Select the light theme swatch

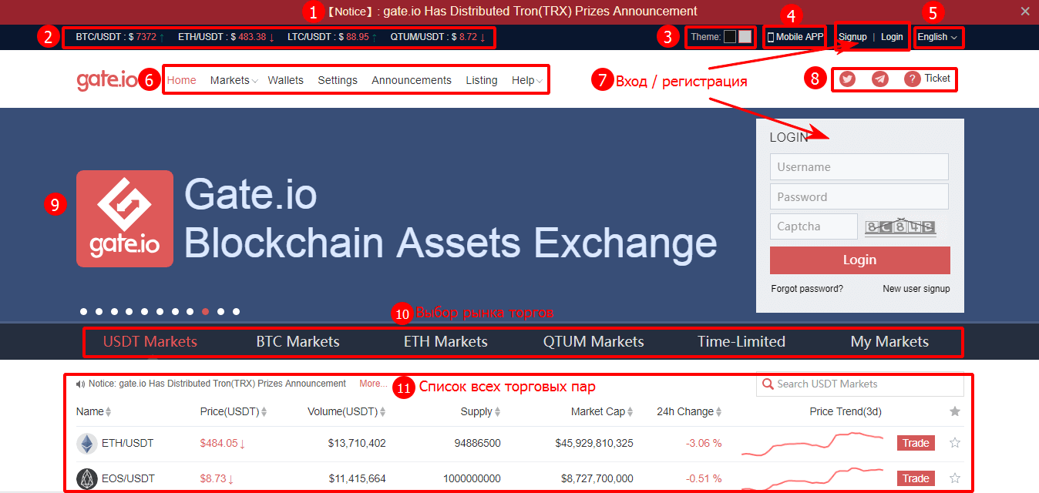(x=745, y=36)
